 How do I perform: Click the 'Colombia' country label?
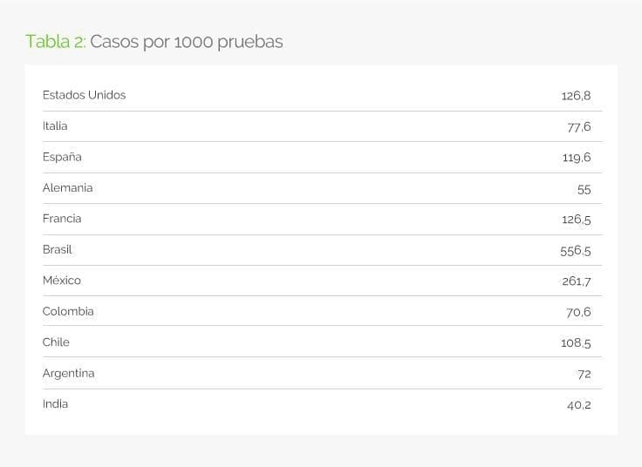pyautogui.click(x=68, y=311)
